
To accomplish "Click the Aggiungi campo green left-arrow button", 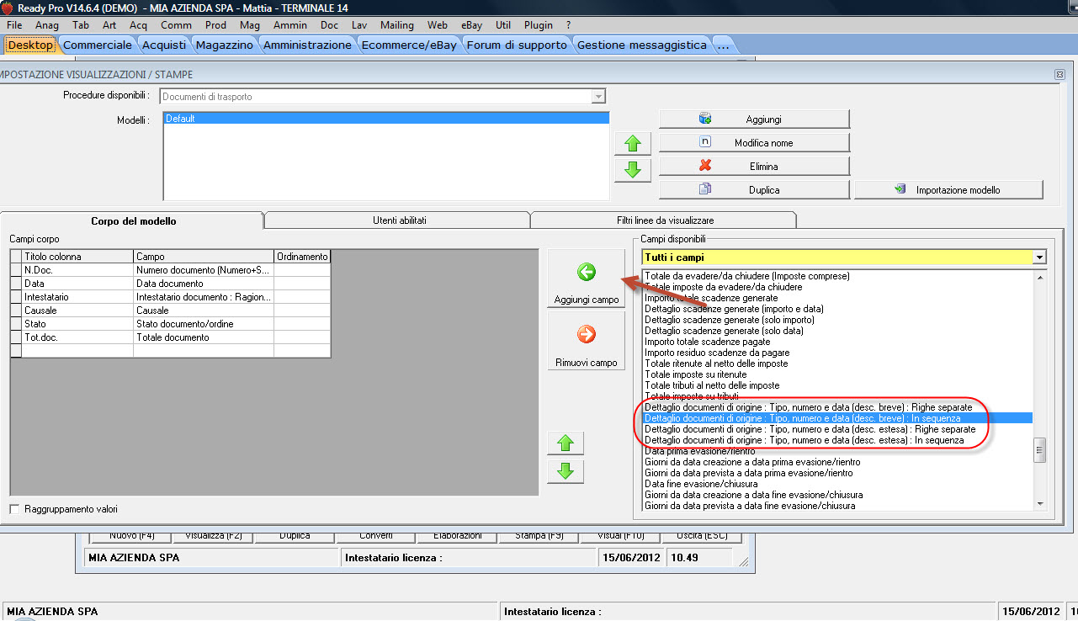I will (x=587, y=279).
